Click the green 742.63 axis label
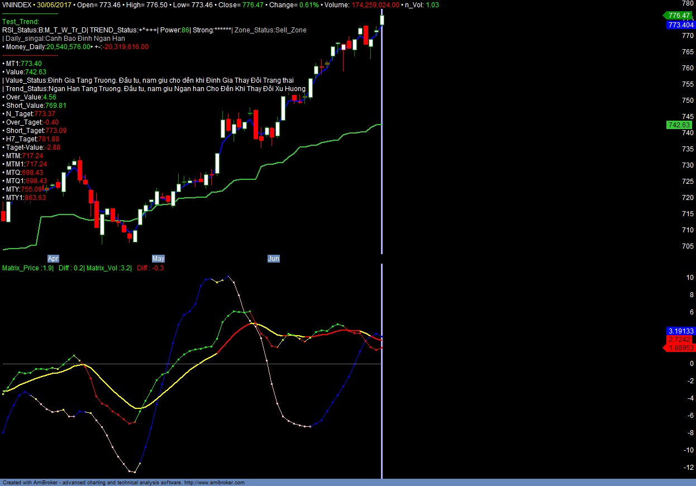Screen dimensions: 696x486 pos(679,125)
